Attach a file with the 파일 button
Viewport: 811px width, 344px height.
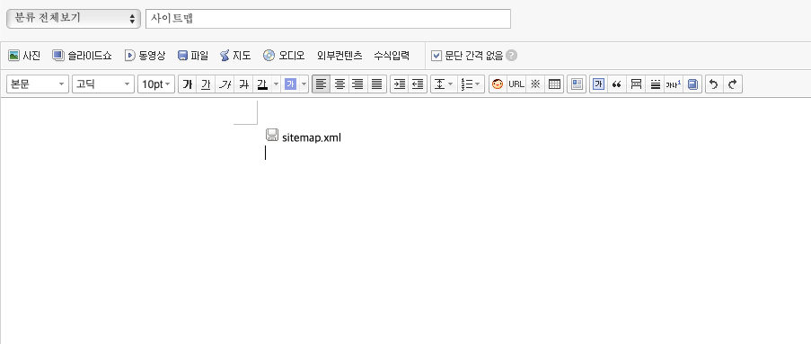193,56
